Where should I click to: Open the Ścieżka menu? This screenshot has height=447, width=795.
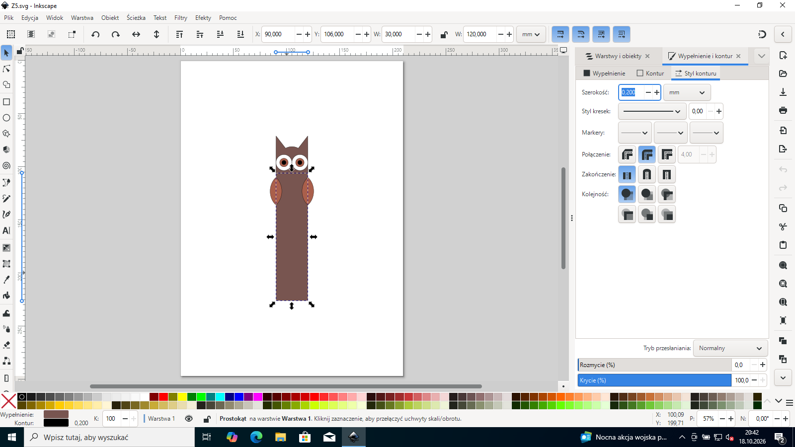[x=136, y=17]
